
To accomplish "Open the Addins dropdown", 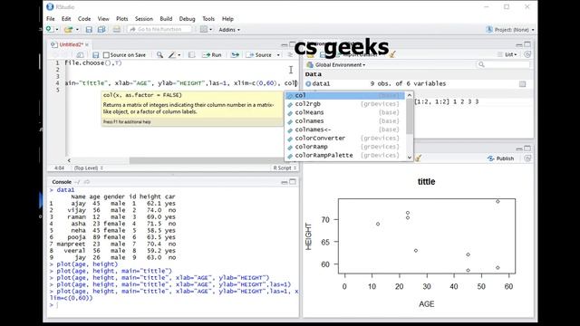I will (229, 30).
